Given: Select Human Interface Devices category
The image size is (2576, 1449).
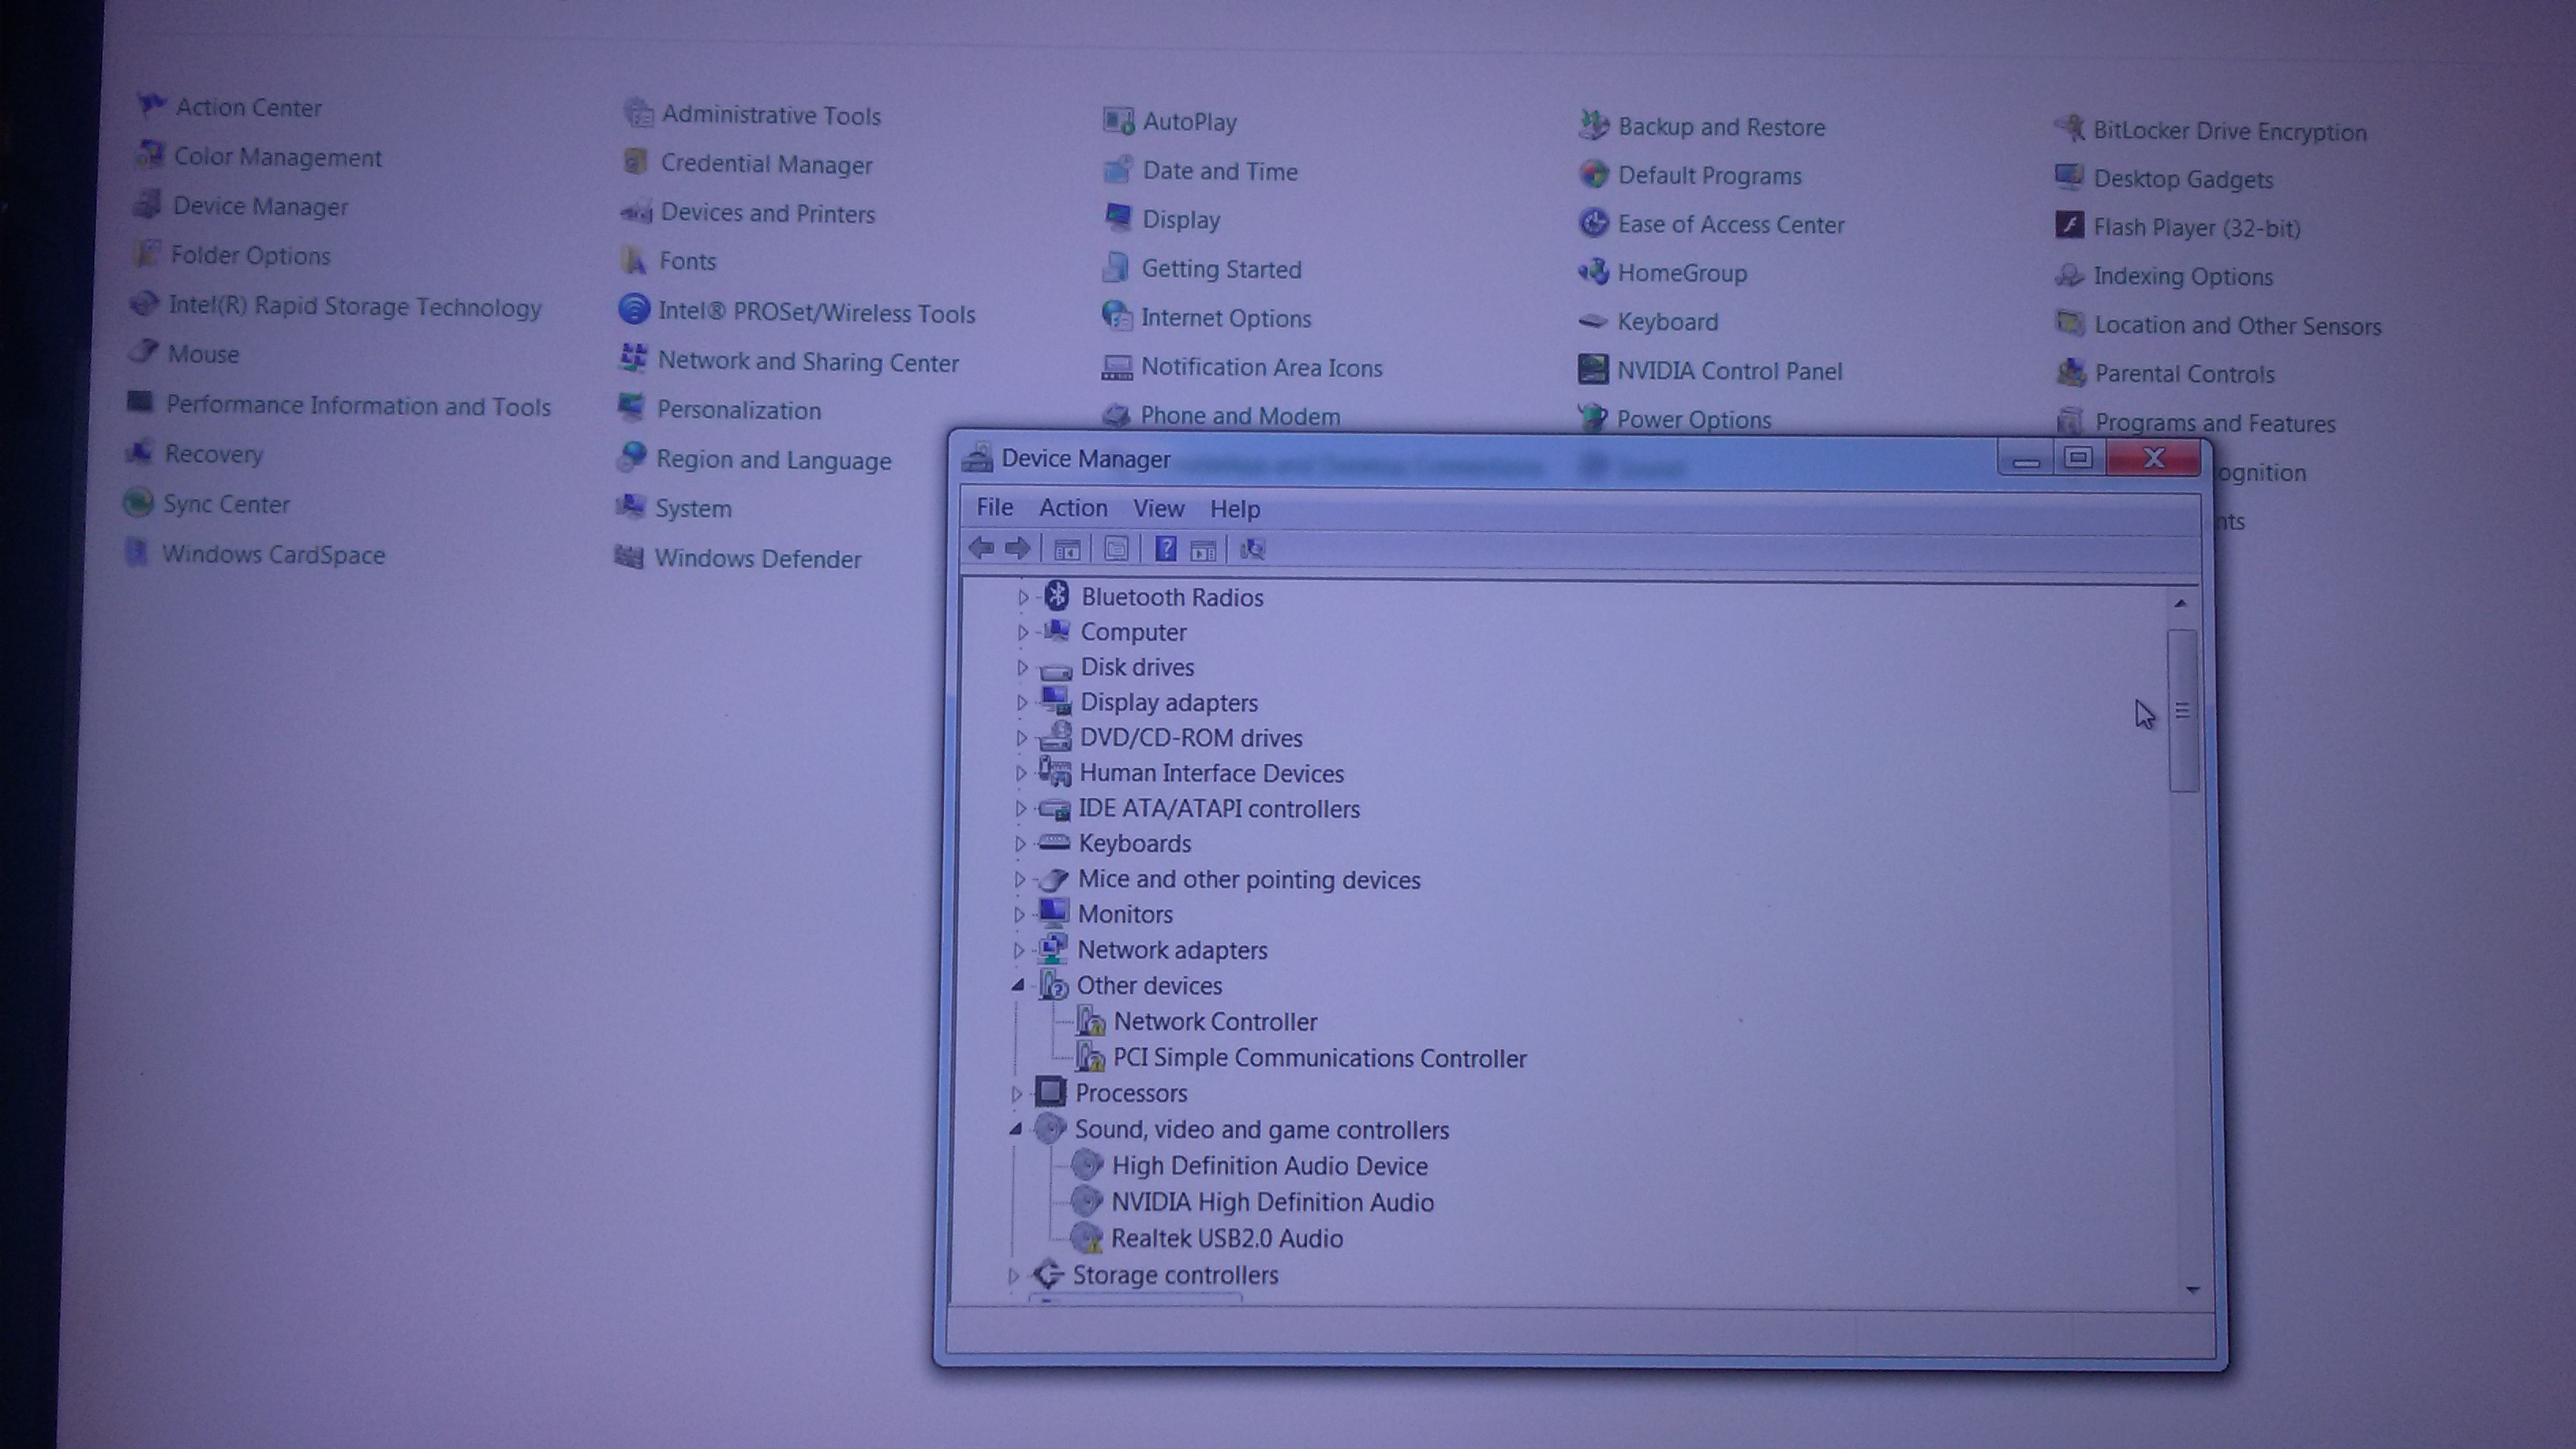Looking at the screenshot, I should pyautogui.click(x=1211, y=773).
